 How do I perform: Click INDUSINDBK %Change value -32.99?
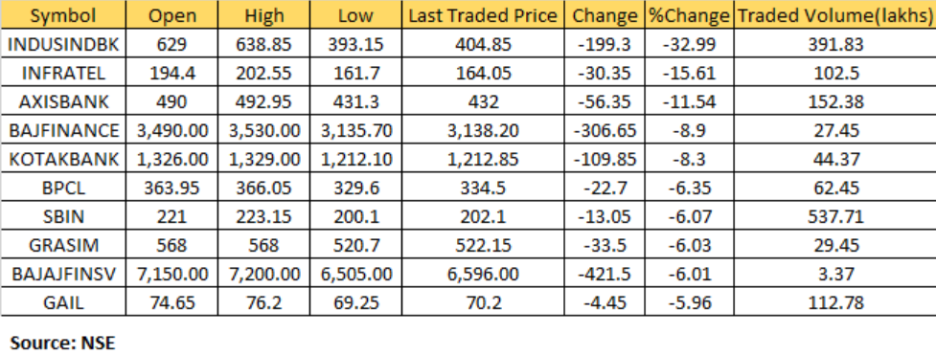[x=689, y=45]
